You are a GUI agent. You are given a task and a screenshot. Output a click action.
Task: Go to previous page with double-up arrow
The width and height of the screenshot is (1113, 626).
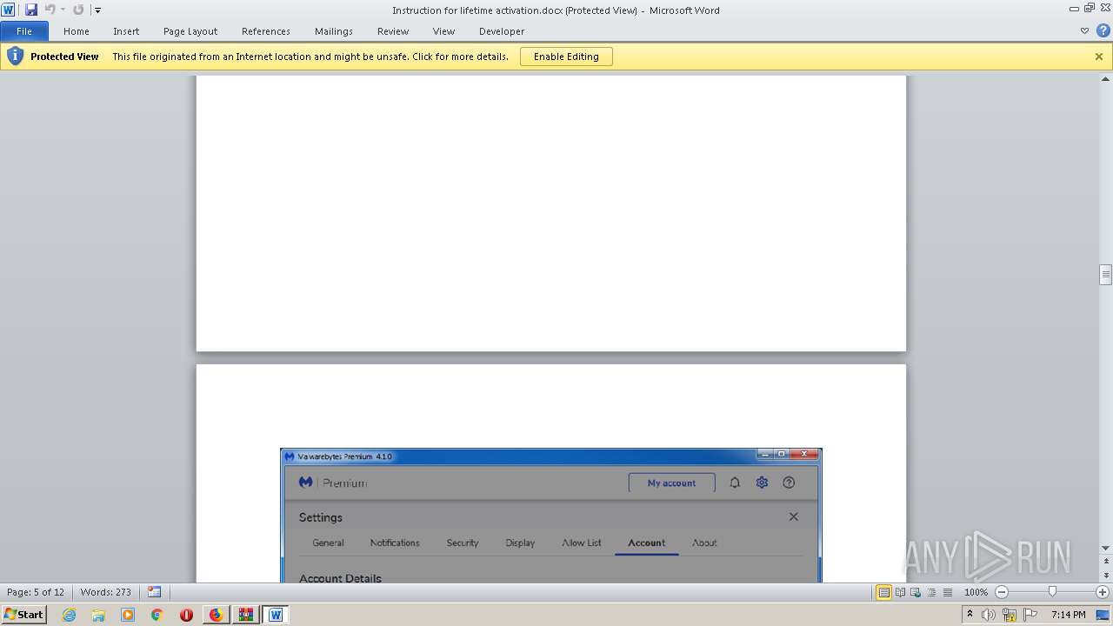(x=1105, y=562)
